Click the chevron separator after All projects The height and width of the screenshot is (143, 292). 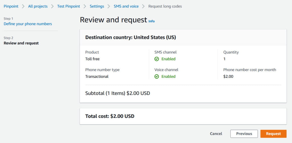pos(52,6)
